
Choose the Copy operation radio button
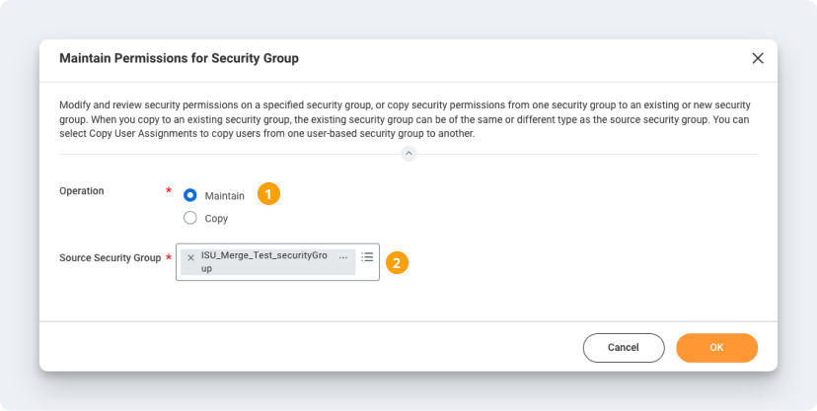click(x=190, y=218)
